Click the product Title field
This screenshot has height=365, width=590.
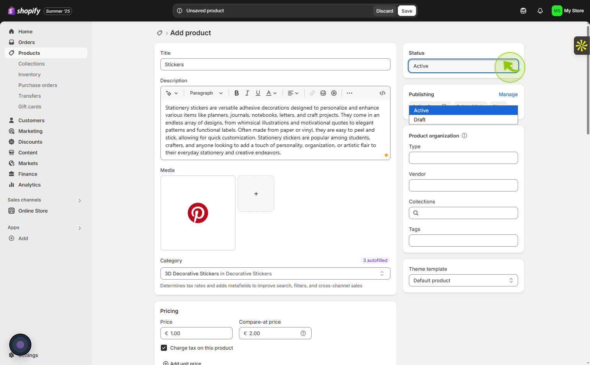pos(275,64)
